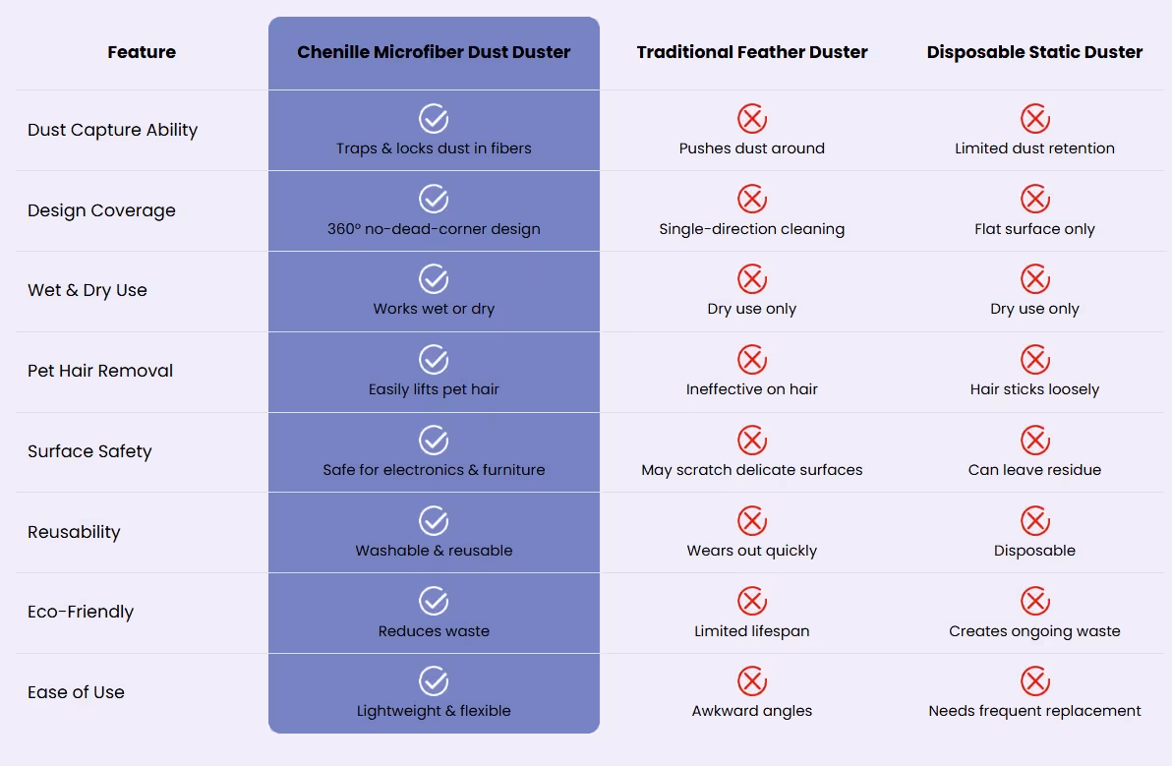
Task: Click the checkmark icon above 'Traps & locks dust in fibers'
Action: [434, 118]
